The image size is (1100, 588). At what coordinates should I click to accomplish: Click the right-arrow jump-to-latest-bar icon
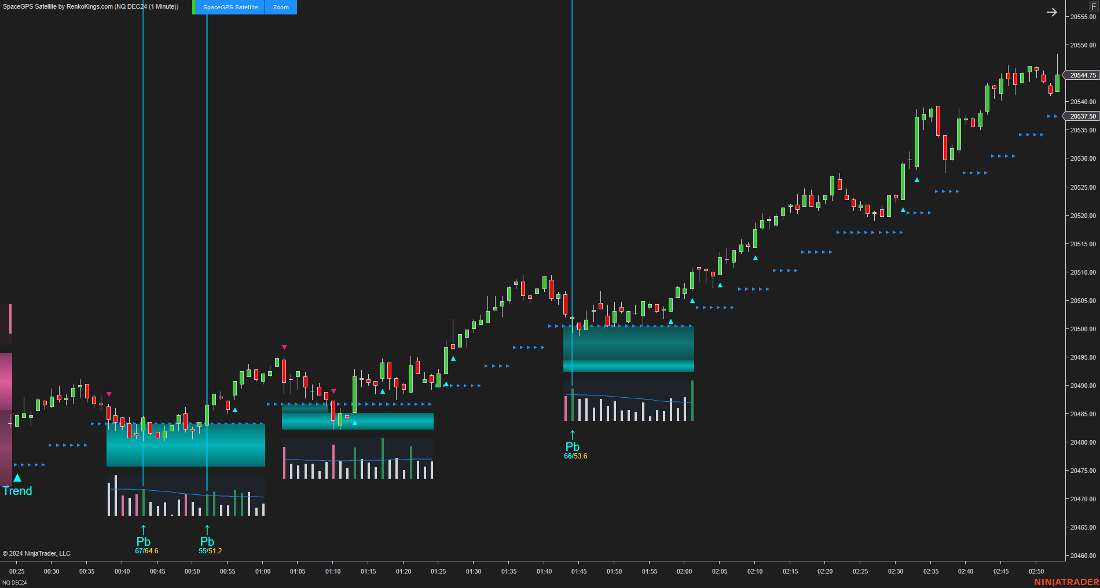tap(1052, 12)
